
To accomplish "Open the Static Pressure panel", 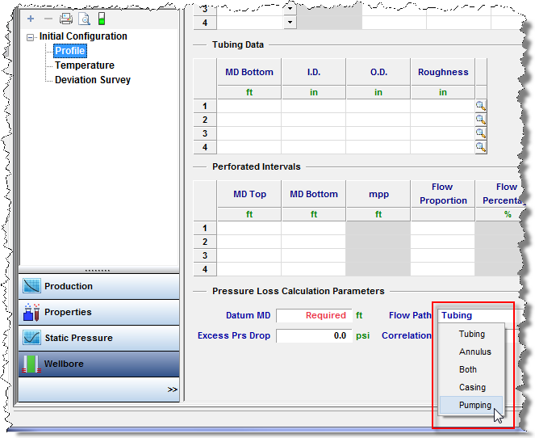I will click(98, 338).
